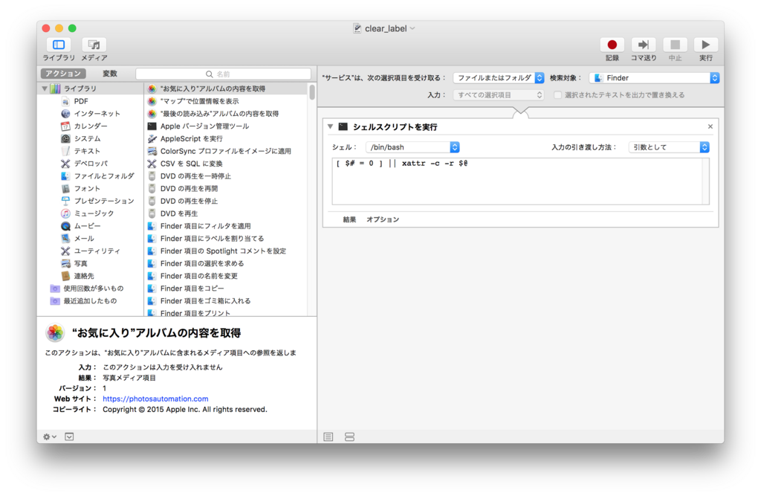Image resolution: width=761 pixels, height=496 pixels.
Task: Open the メディア browser toolbar icon
Action: coord(94,45)
